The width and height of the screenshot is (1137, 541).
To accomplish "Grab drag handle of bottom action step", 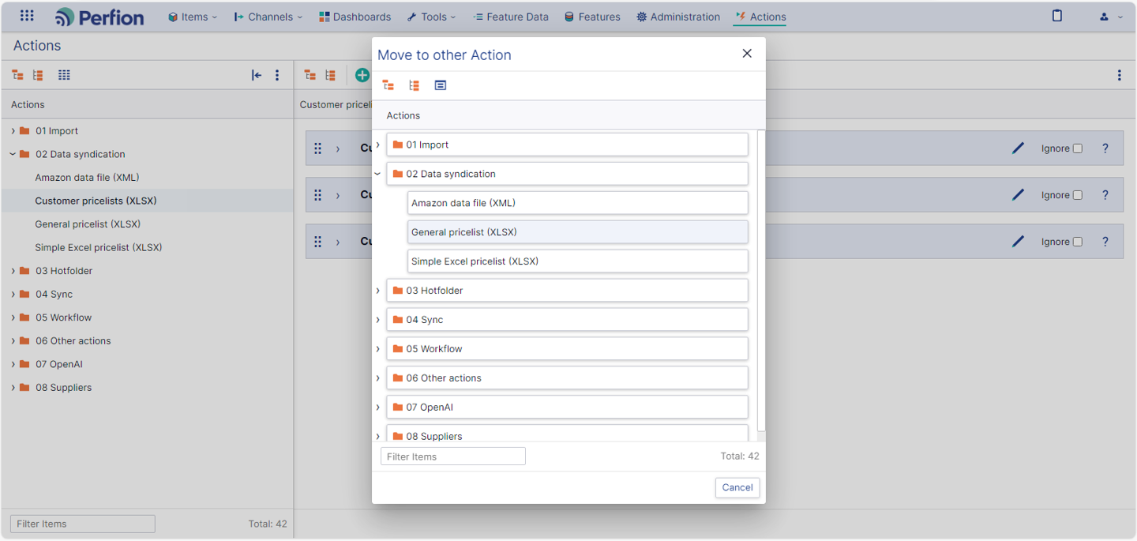I will 318,242.
